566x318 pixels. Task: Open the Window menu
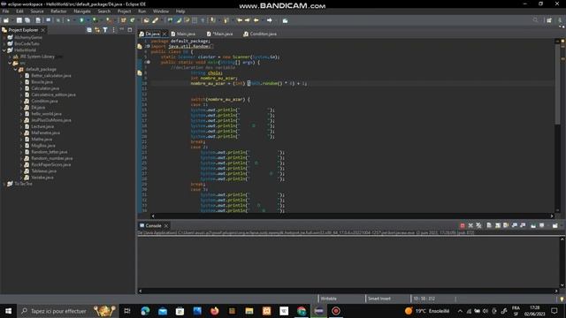[161, 11]
